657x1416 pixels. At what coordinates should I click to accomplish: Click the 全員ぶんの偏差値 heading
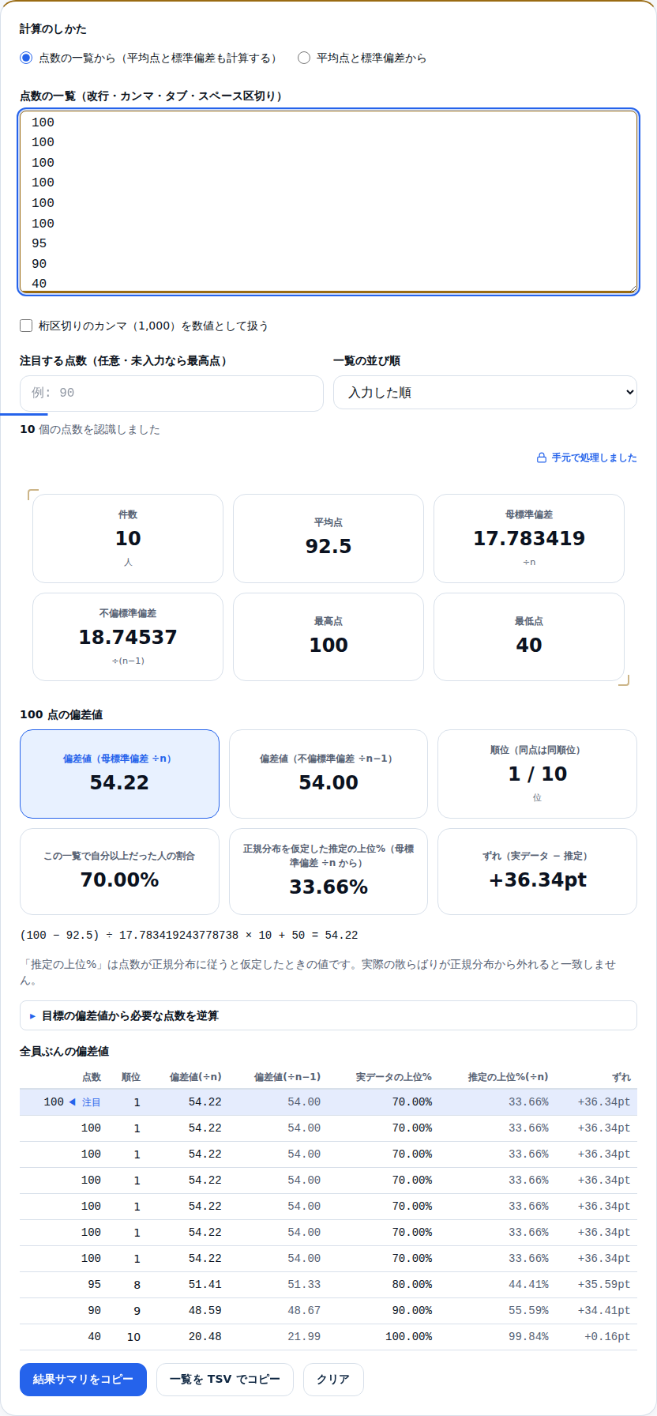point(64,1051)
